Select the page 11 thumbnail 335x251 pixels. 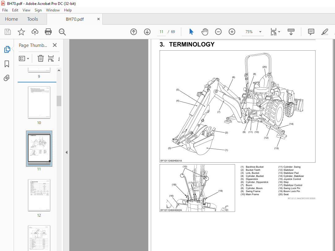click(x=39, y=149)
